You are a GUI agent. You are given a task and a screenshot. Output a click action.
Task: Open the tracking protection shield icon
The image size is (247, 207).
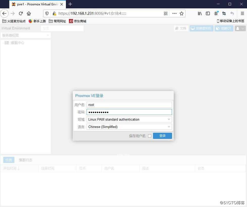pos(47,13)
